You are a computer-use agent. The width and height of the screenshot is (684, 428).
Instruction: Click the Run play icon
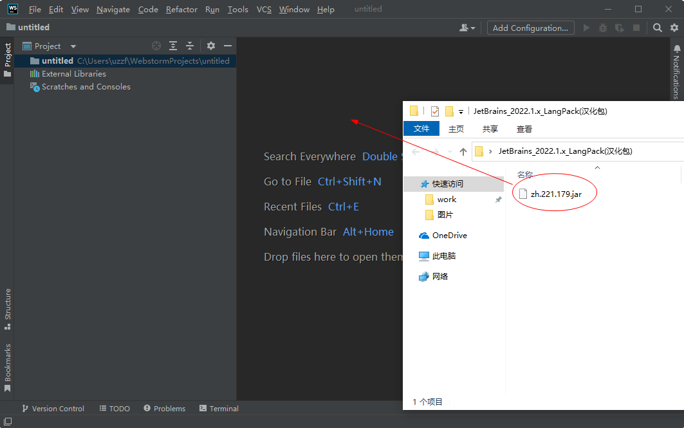[586, 28]
